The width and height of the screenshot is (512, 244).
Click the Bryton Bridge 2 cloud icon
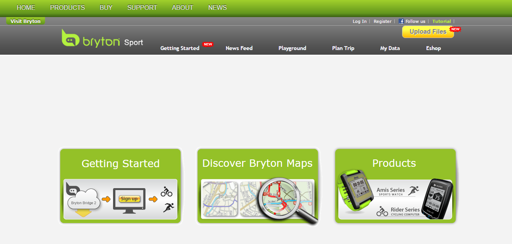84,199
